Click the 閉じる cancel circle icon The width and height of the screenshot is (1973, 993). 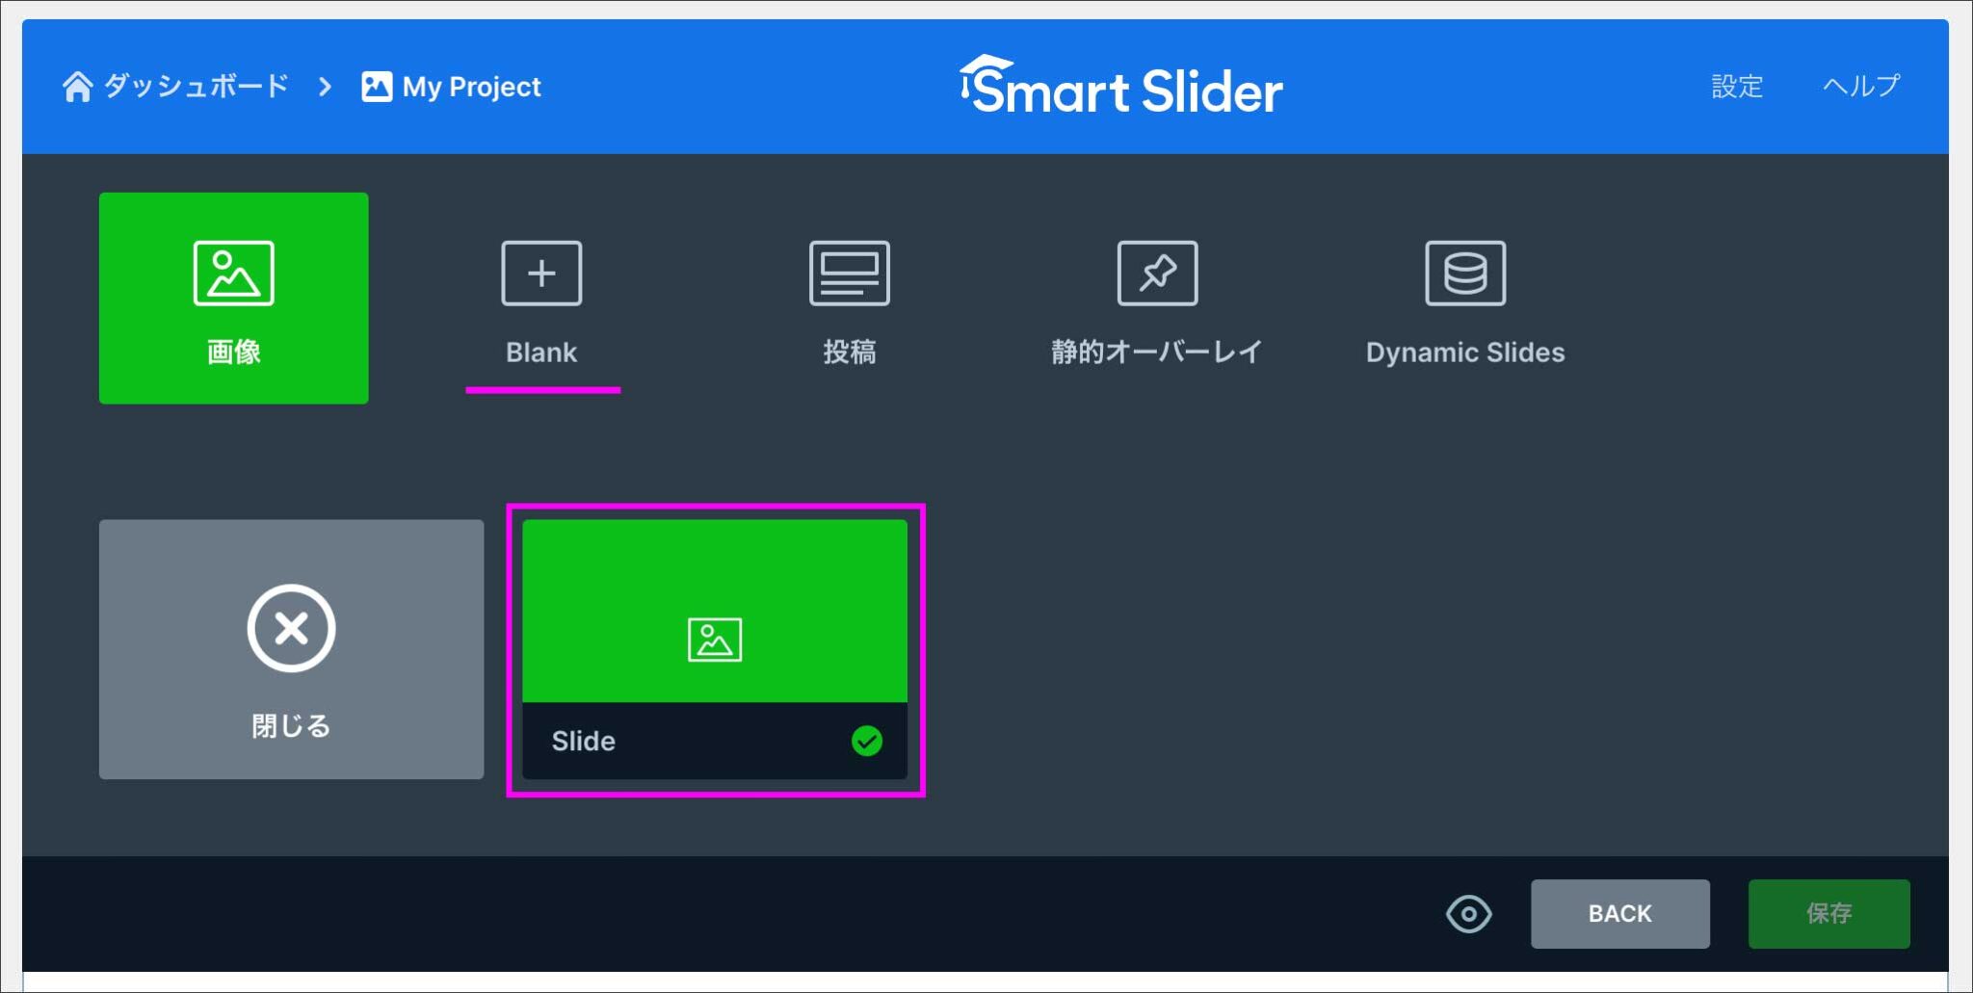pos(291,628)
